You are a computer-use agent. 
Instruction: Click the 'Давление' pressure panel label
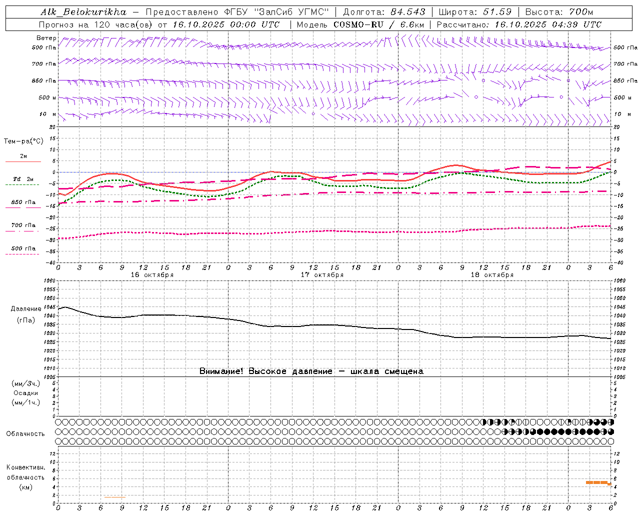[x=26, y=309]
